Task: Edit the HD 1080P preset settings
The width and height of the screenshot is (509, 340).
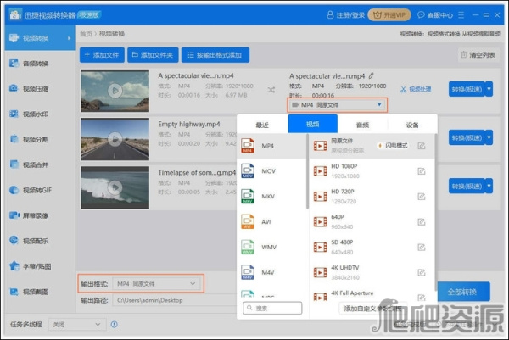Action: [x=422, y=171]
